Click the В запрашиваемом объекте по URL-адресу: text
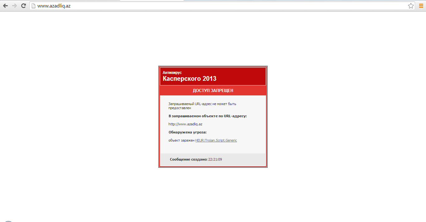 pos(207,116)
